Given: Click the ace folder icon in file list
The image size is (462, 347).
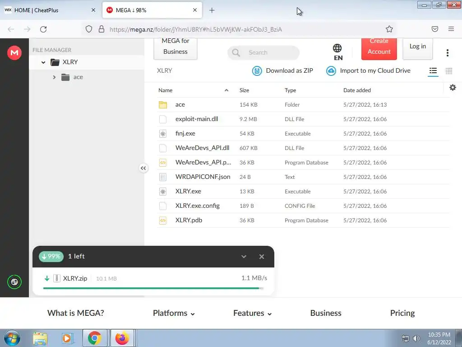Looking at the screenshot, I should [x=162, y=105].
